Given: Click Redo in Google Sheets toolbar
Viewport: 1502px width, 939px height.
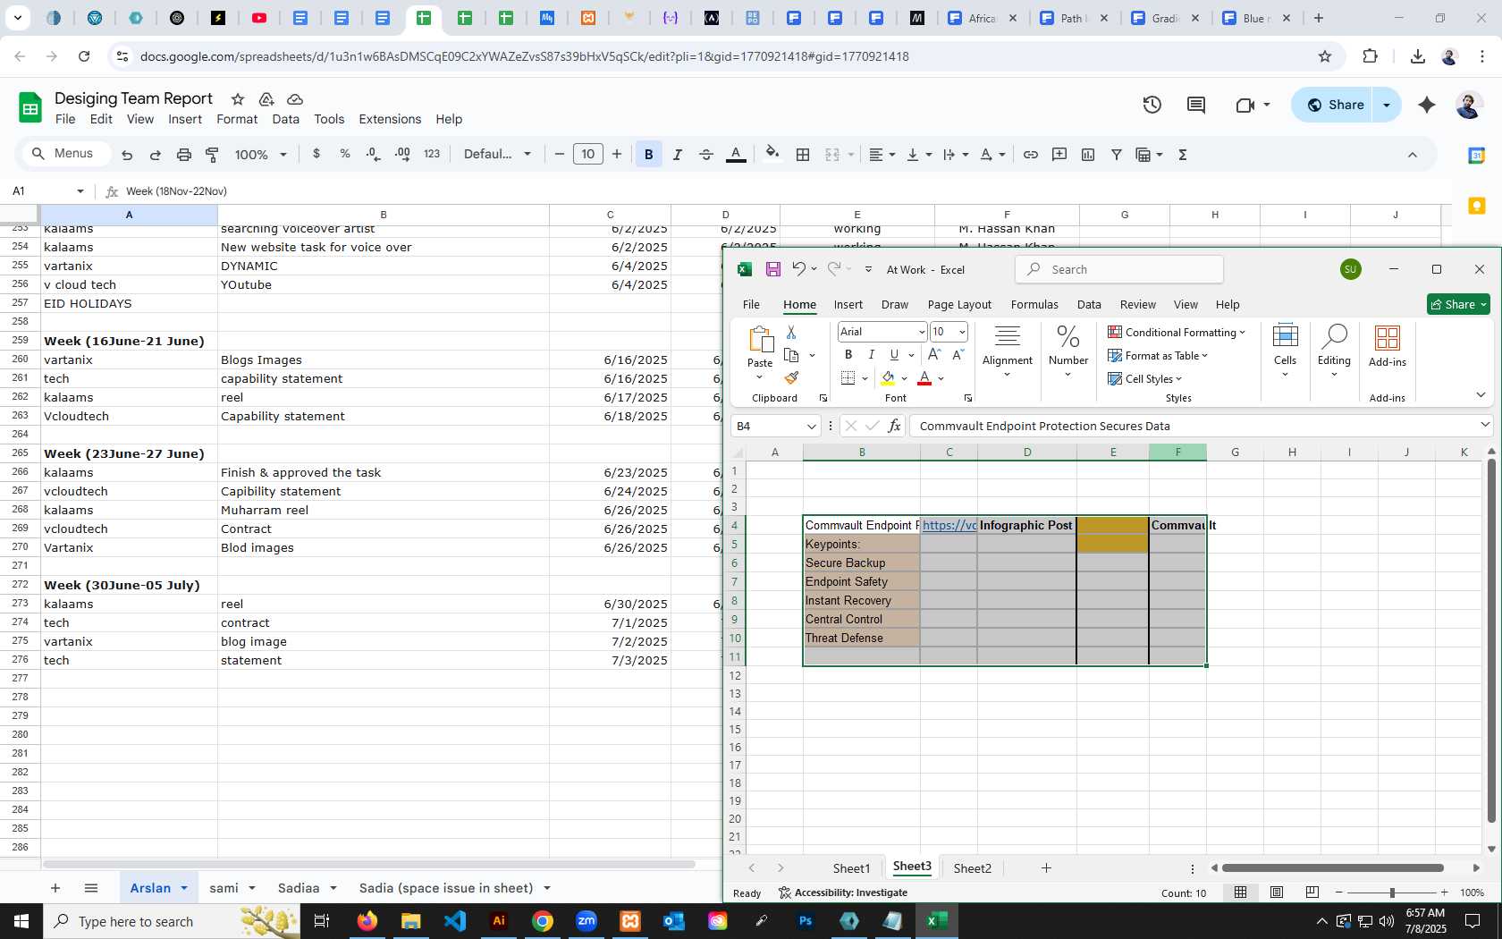Looking at the screenshot, I should pyautogui.click(x=156, y=155).
